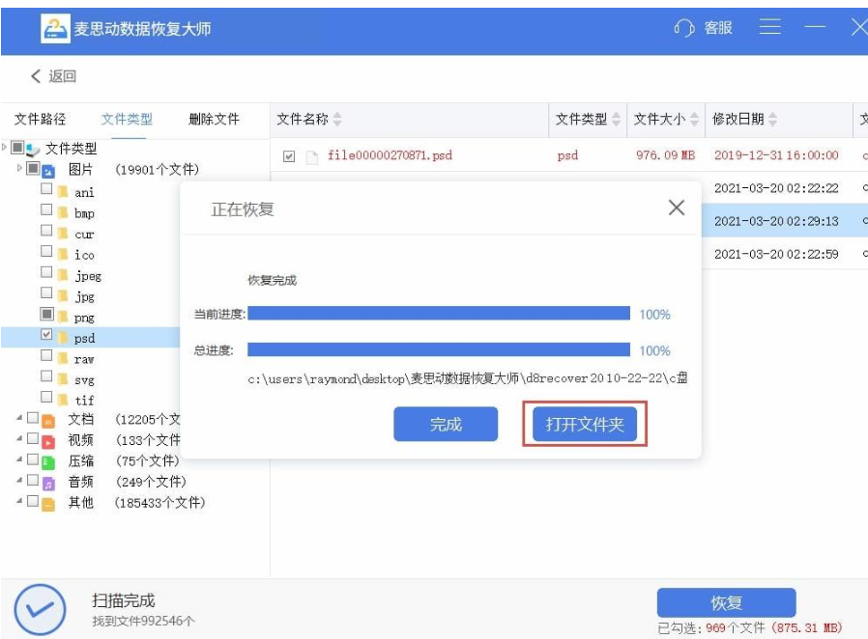
Task: Collapse the 图片 tree node
Action: (x=19, y=168)
